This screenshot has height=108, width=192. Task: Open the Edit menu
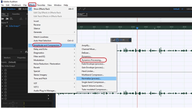pos(8,5)
